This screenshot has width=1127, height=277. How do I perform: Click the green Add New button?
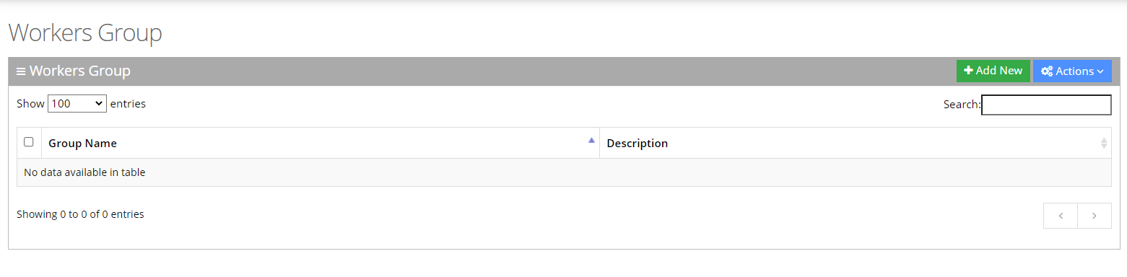(993, 71)
